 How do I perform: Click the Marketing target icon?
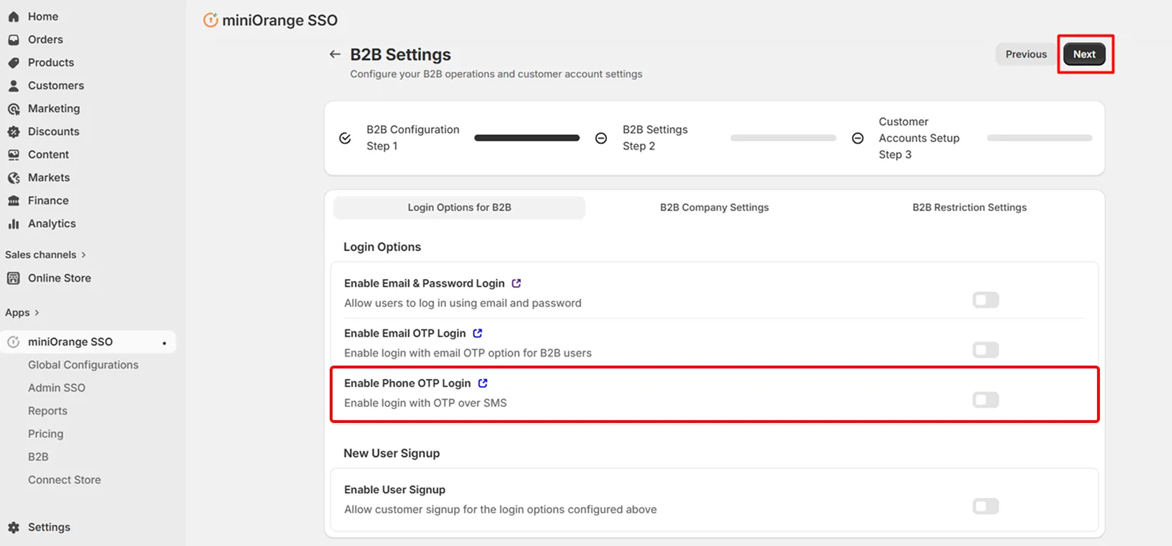pyautogui.click(x=13, y=109)
